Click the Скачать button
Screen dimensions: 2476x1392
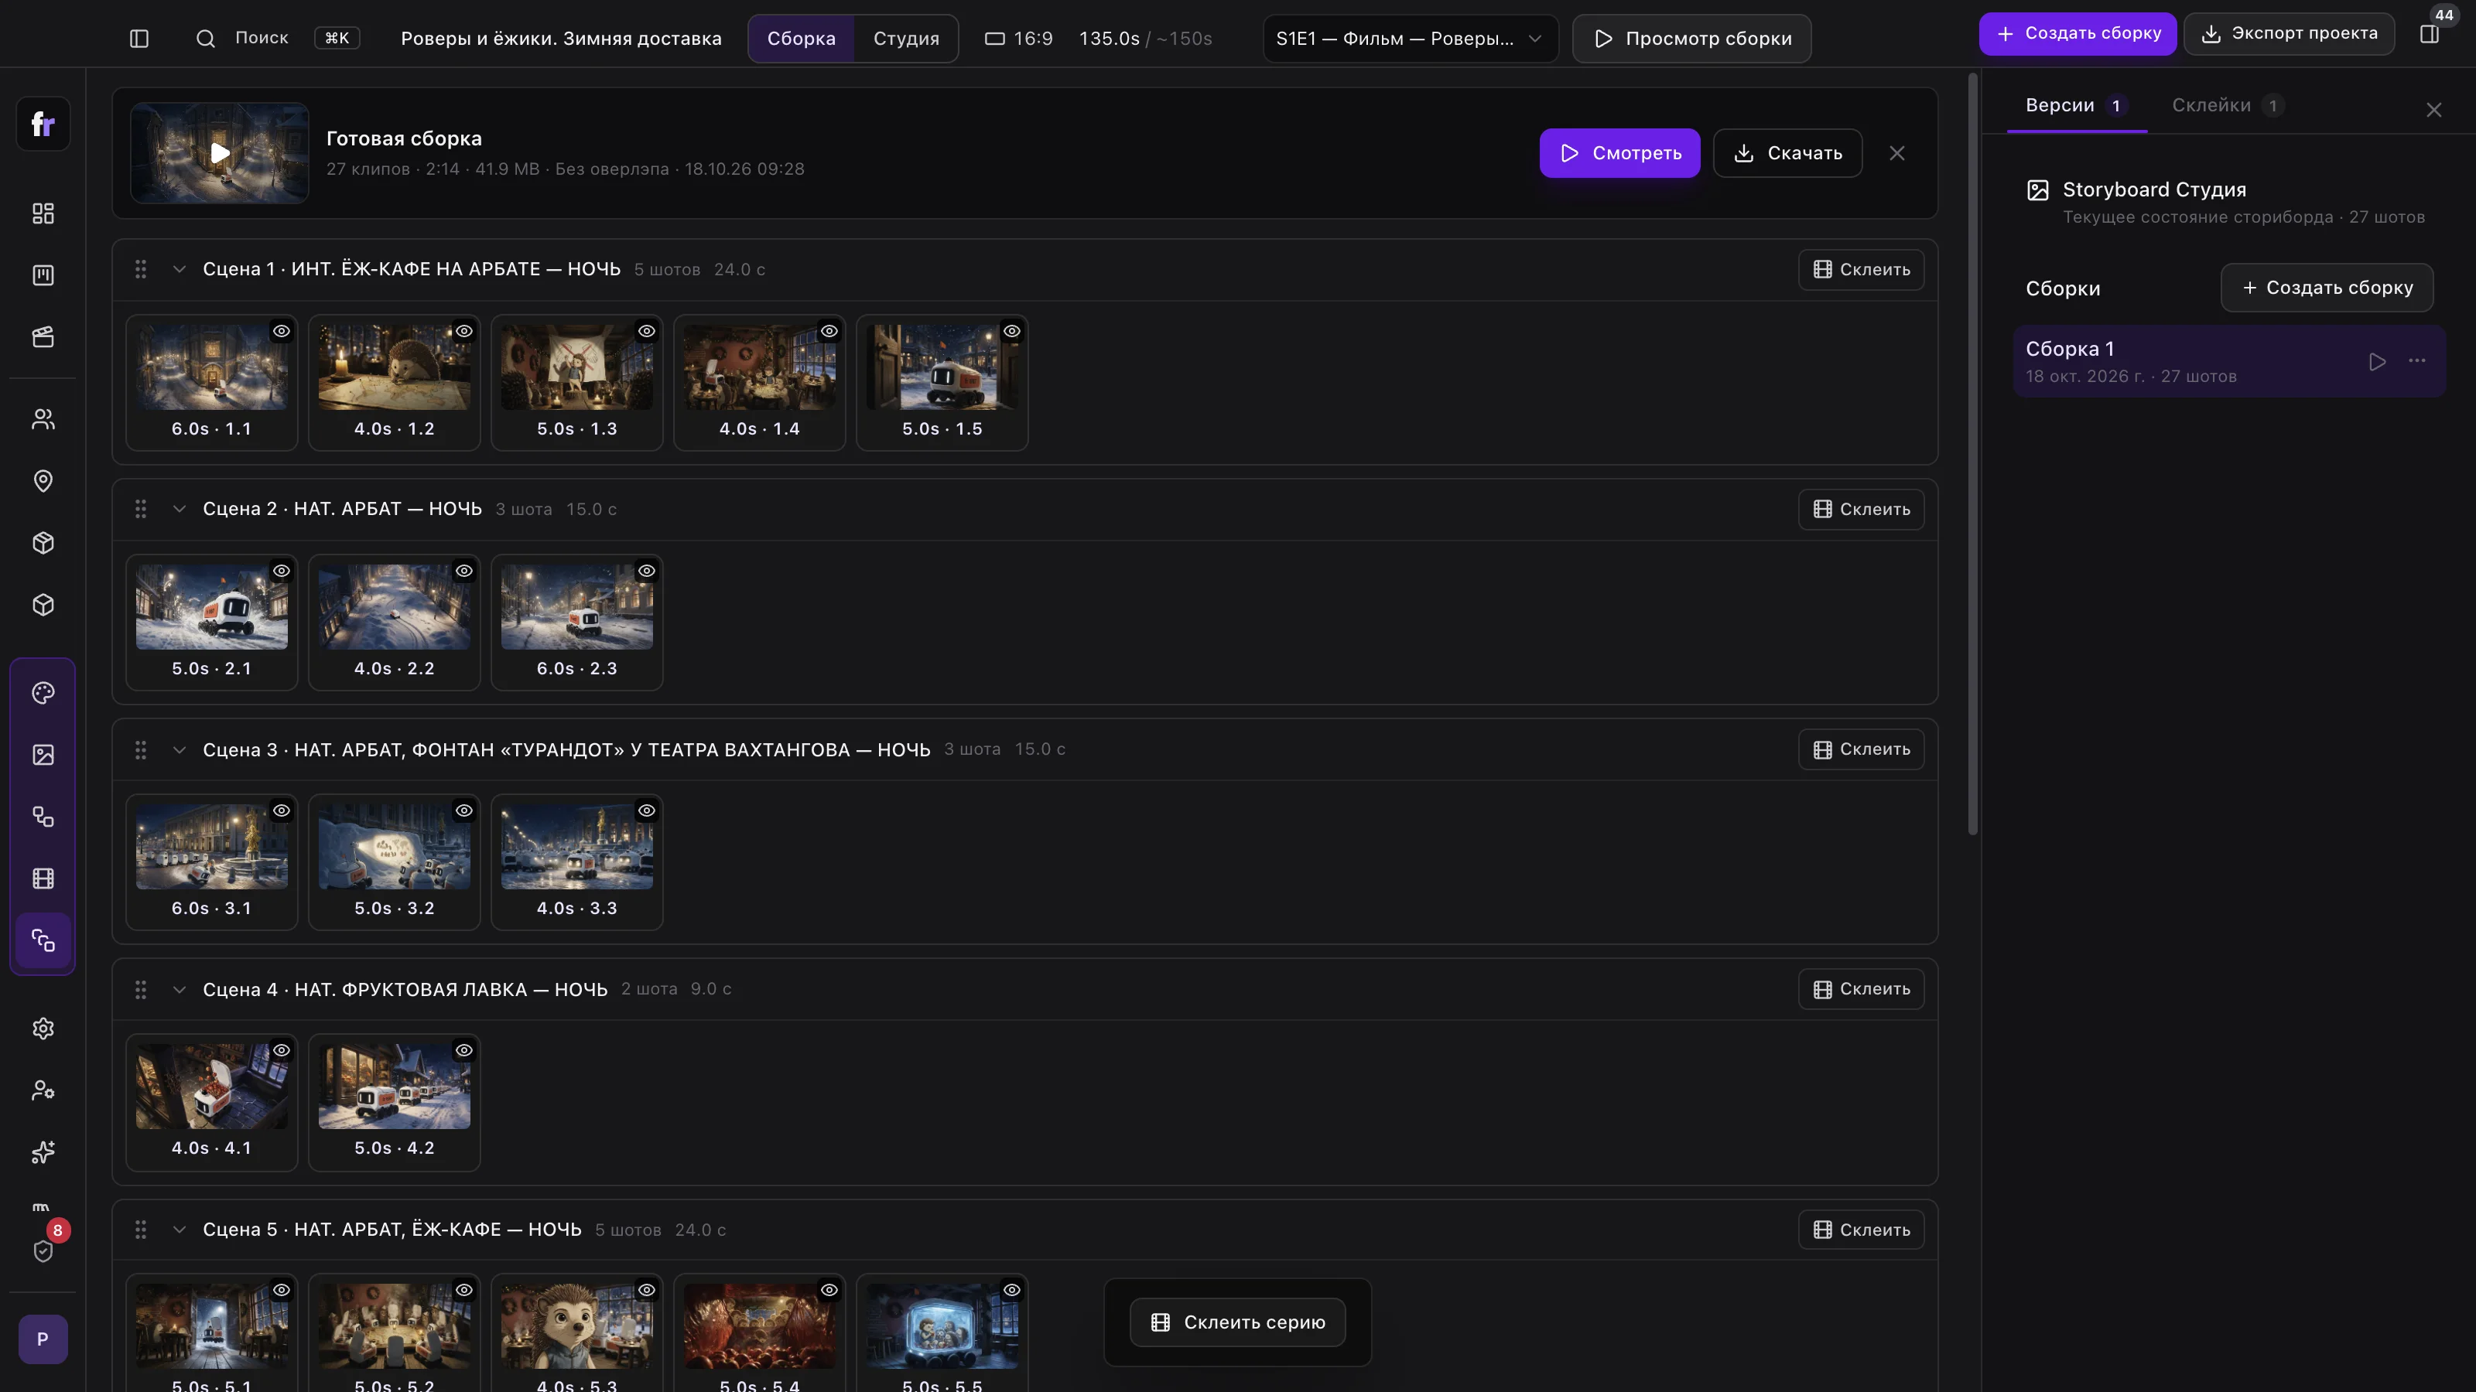coord(1788,153)
